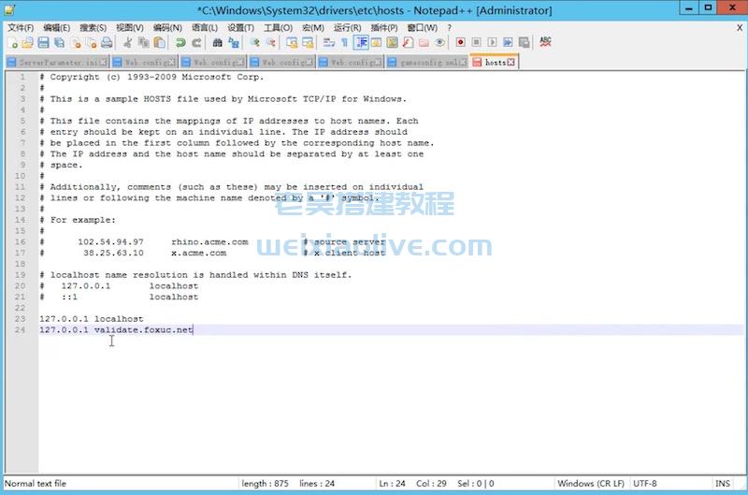Image resolution: width=748 pixels, height=495 pixels.
Task: Click the Undo arrow icon
Action: coord(180,43)
